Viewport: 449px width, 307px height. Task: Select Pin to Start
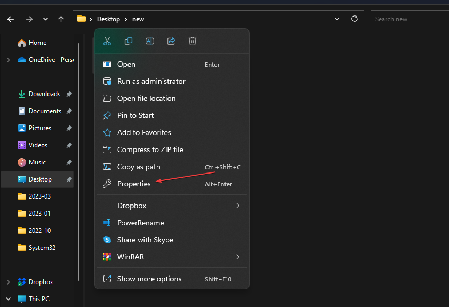172,115
